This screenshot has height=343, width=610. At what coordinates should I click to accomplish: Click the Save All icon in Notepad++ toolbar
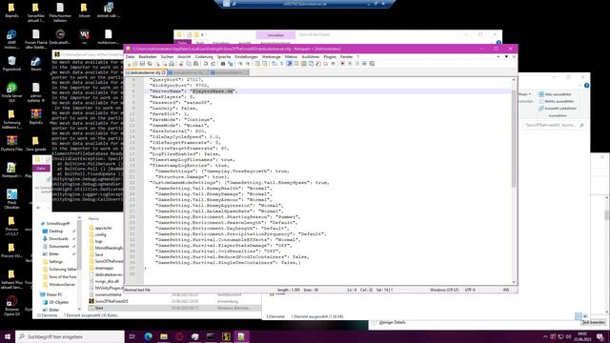pyautogui.click(x=150, y=64)
